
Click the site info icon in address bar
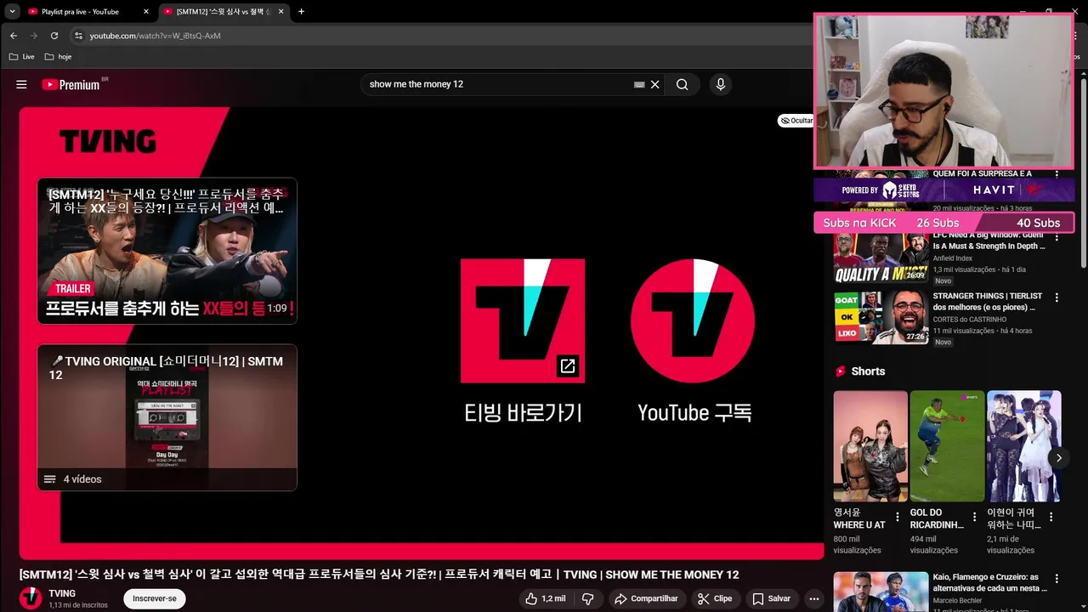(78, 36)
